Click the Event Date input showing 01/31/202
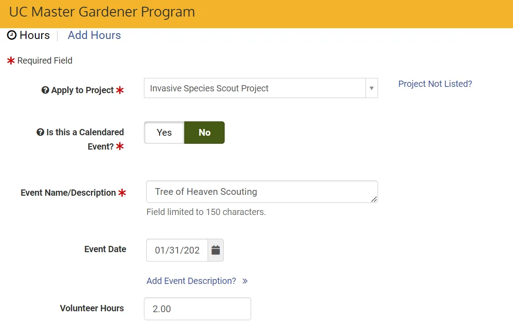This screenshot has height=335, width=513. tap(177, 250)
